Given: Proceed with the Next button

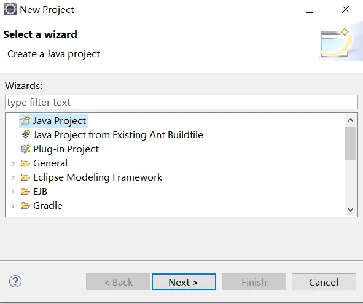Looking at the screenshot, I should [x=184, y=282].
